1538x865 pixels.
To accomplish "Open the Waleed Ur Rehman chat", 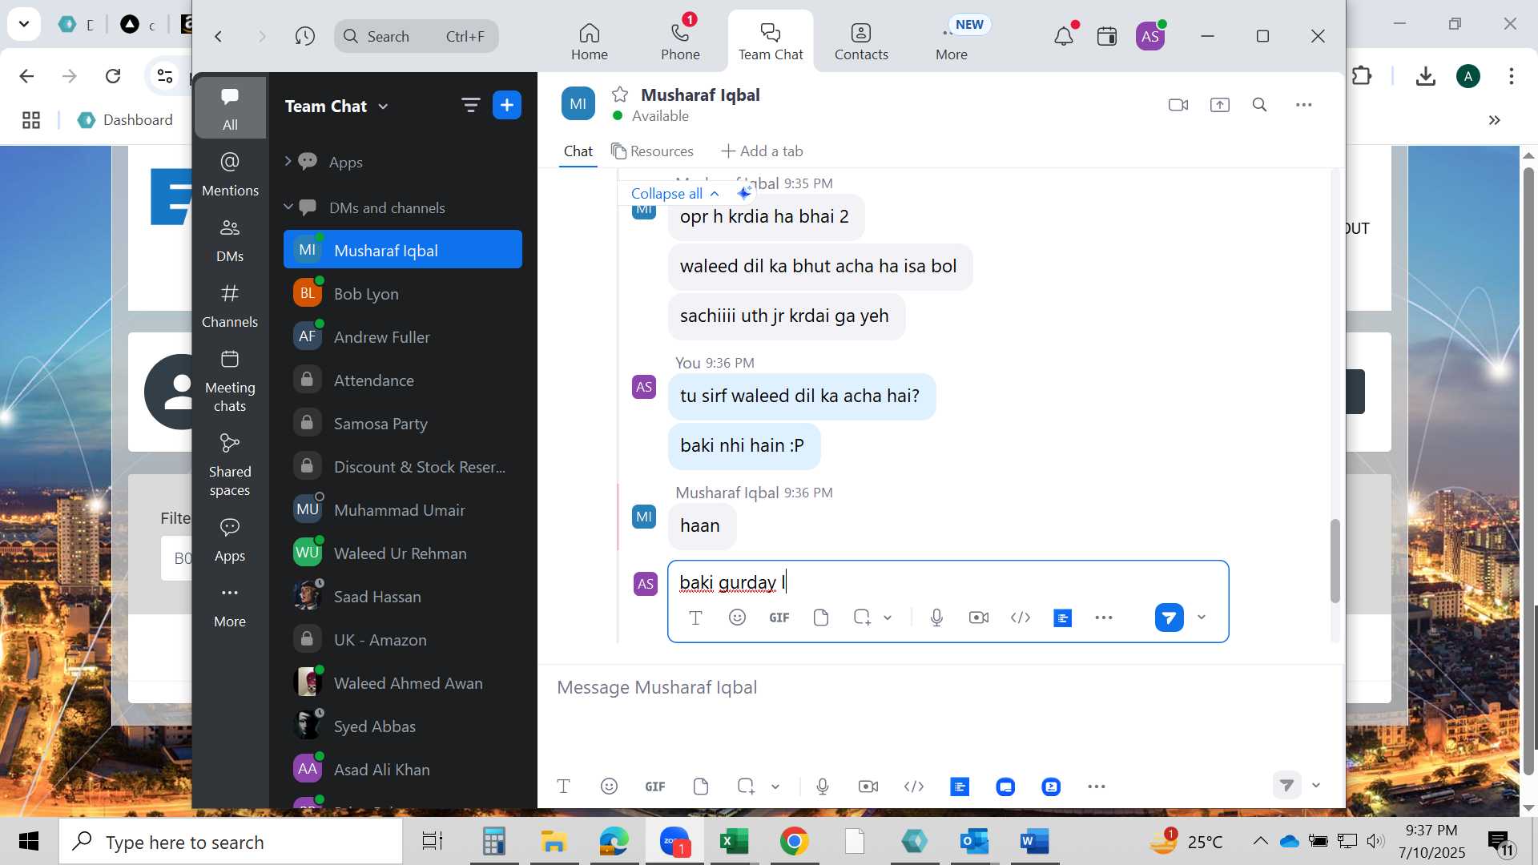I will tap(403, 553).
